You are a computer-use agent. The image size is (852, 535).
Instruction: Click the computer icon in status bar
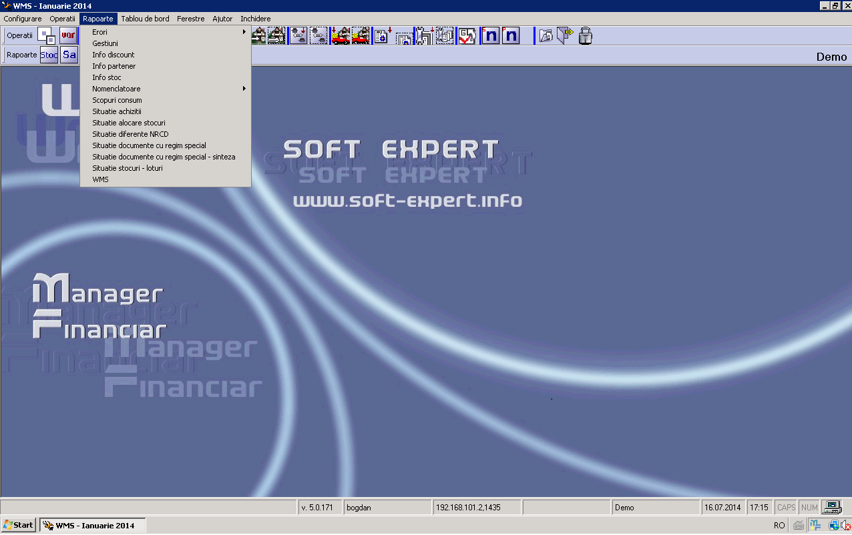pyautogui.click(x=831, y=508)
